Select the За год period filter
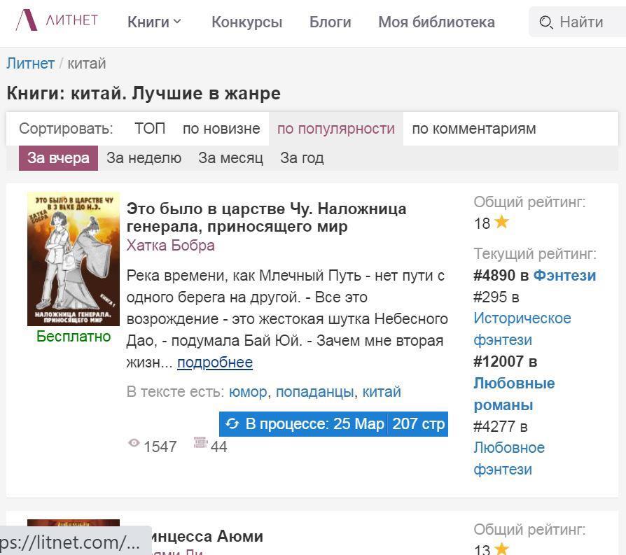The height and width of the screenshot is (555, 626). [x=302, y=158]
